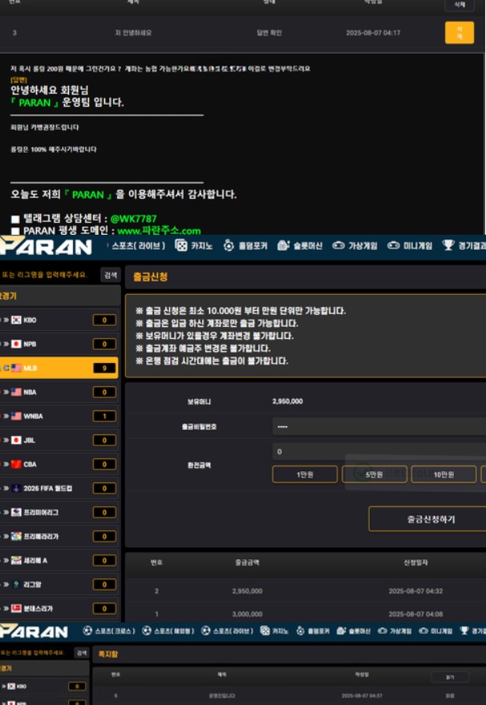Screen dimensions: 486x705
Task: Click the league search field on the withdrawal page
Action: point(49,275)
